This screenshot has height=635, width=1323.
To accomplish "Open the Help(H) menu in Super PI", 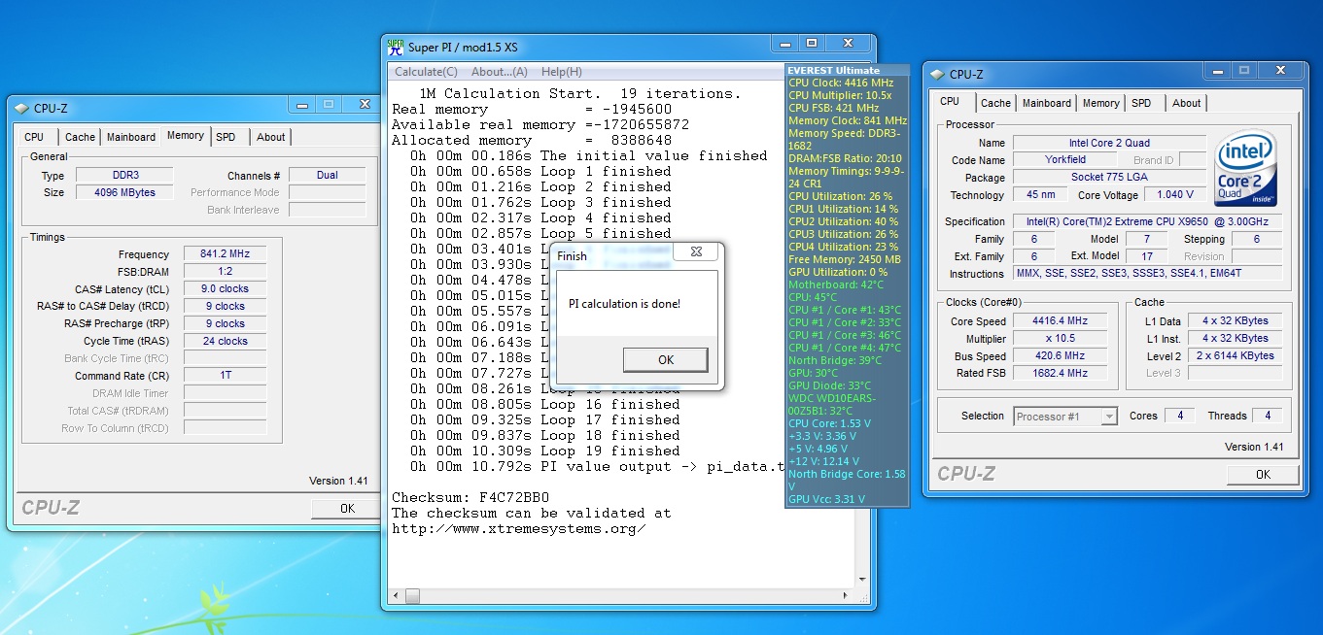I will 562,72.
